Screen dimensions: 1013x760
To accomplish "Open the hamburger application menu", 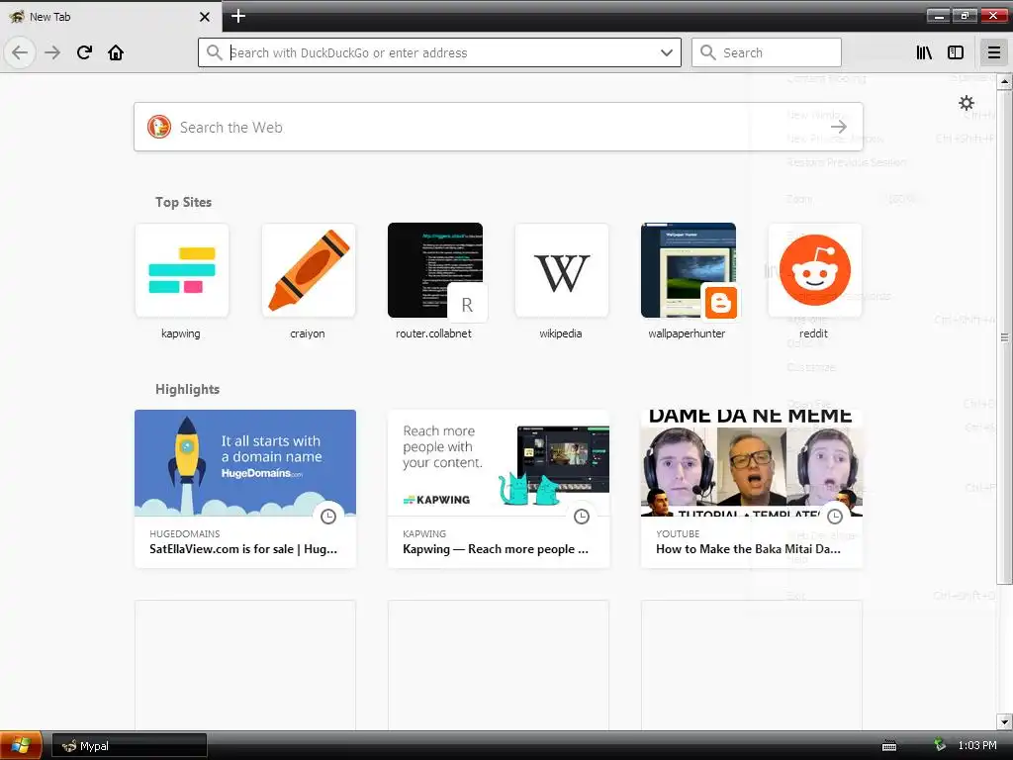I will pos(993,52).
